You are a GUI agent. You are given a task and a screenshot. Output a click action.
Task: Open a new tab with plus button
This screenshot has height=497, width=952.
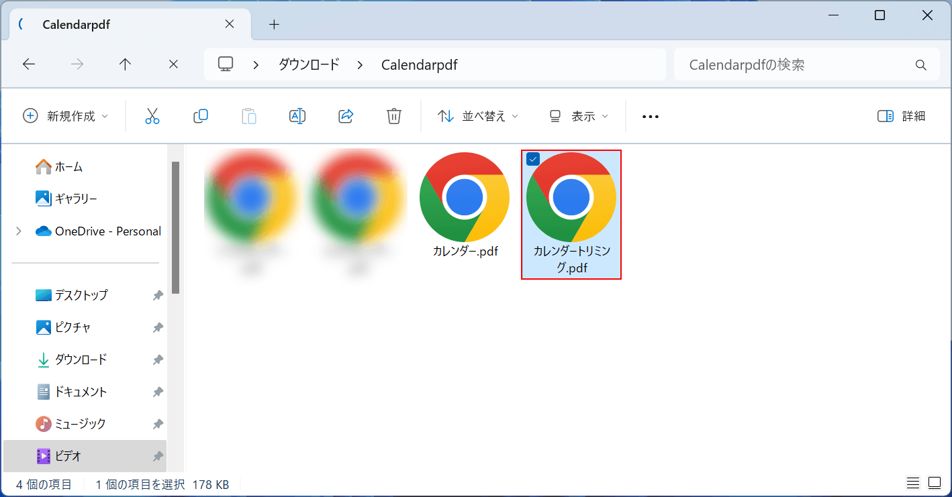point(274,25)
